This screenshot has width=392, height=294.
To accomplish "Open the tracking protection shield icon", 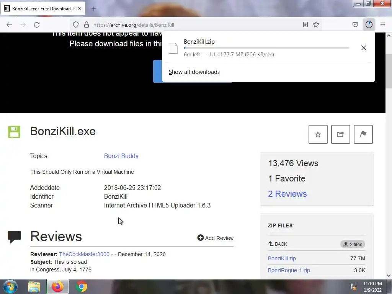I will coord(76,24).
